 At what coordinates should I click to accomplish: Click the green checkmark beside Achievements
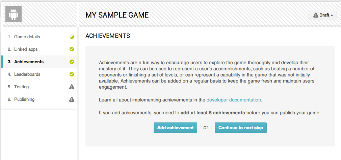(72, 62)
